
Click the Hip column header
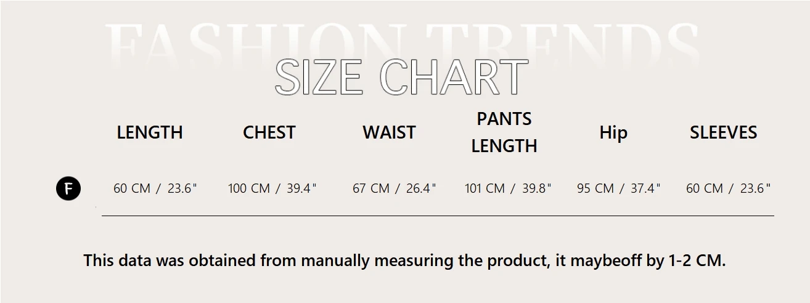click(x=613, y=132)
